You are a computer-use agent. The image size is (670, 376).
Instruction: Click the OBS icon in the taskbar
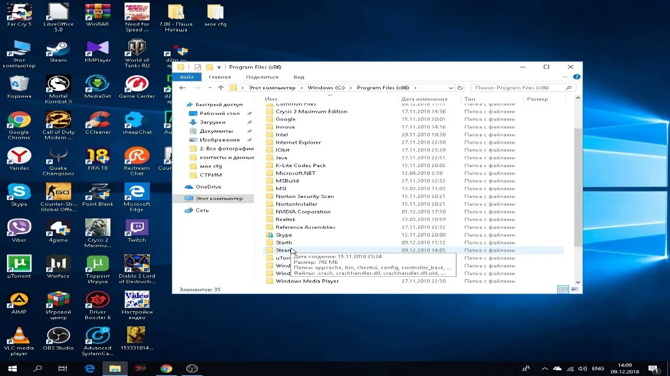click(192, 369)
